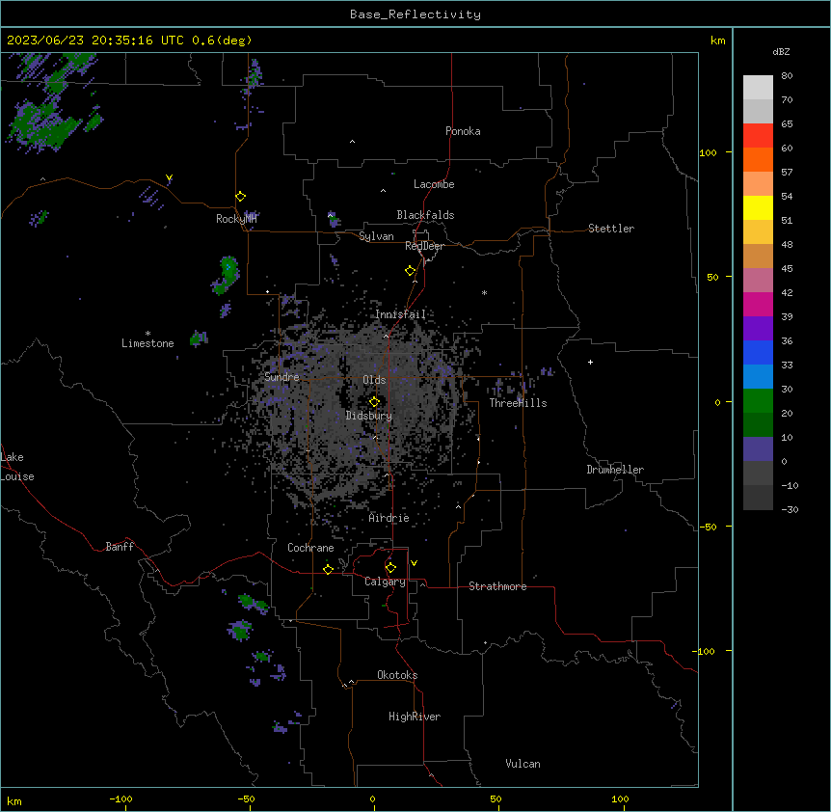Click the white plus marker north of Drumheller
Viewport: 831px width, 812px height.
pos(590,362)
